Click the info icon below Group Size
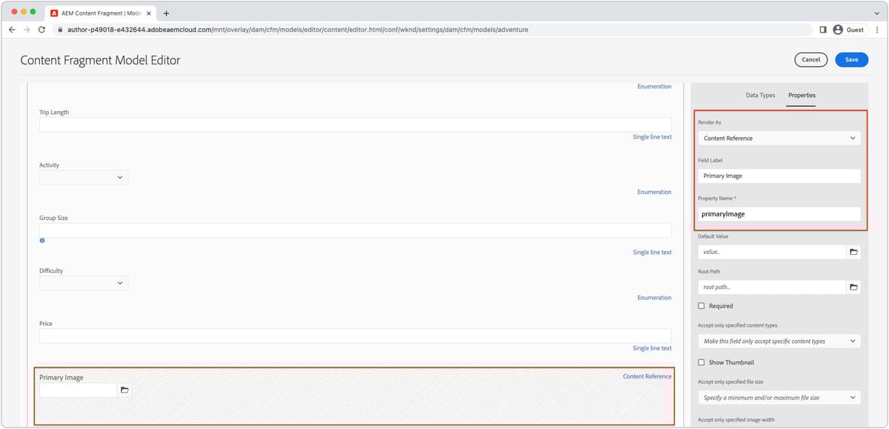This screenshot has width=889, height=429. pos(41,240)
